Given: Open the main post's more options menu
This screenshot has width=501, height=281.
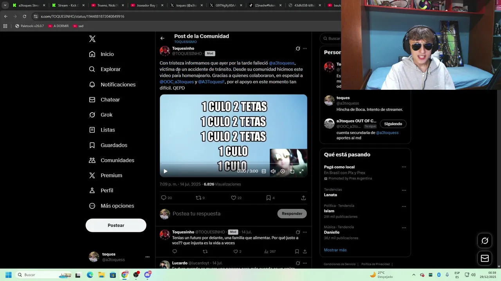Looking at the screenshot, I should click(305, 49).
